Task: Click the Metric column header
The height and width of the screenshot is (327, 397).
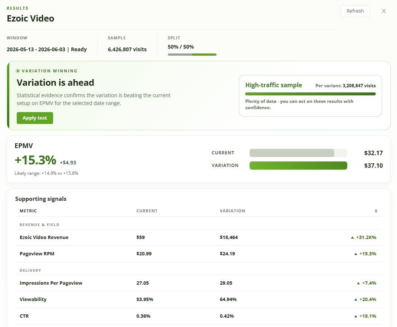Action: [x=28, y=211]
